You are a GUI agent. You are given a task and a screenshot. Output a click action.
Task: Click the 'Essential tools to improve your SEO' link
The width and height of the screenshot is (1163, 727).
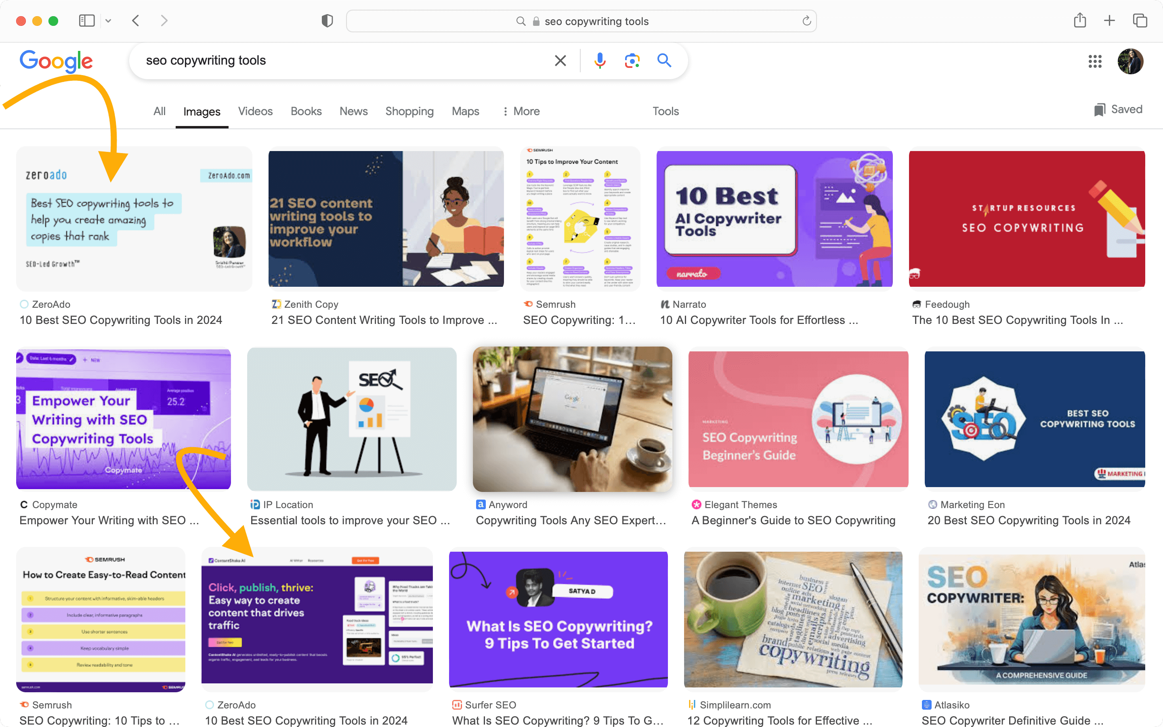(x=350, y=520)
